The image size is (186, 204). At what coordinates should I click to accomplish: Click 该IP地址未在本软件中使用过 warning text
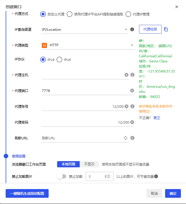pos(156,109)
